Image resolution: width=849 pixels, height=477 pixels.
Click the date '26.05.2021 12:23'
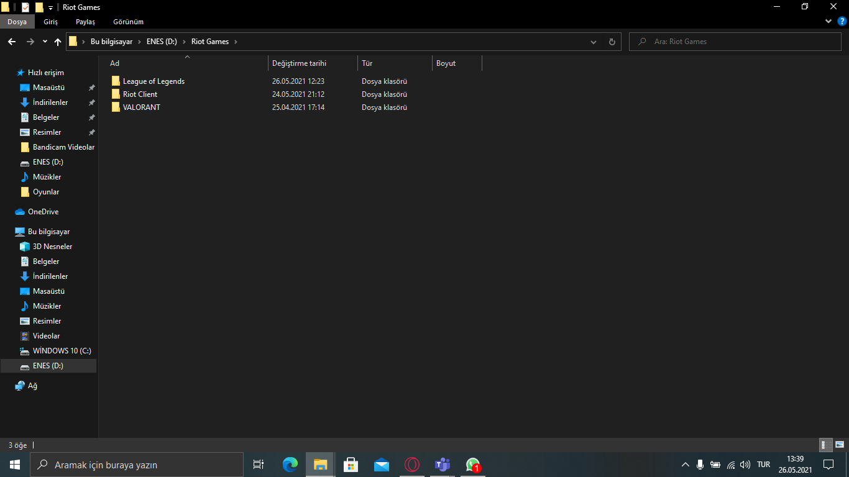tap(298, 81)
